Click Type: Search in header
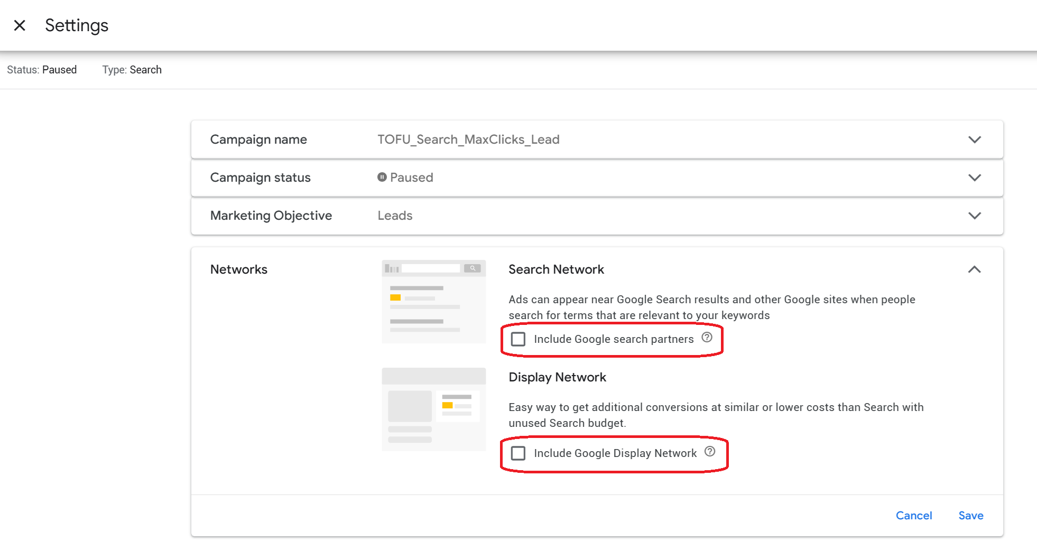Screen dimensions: 1037x560 coord(132,70)
